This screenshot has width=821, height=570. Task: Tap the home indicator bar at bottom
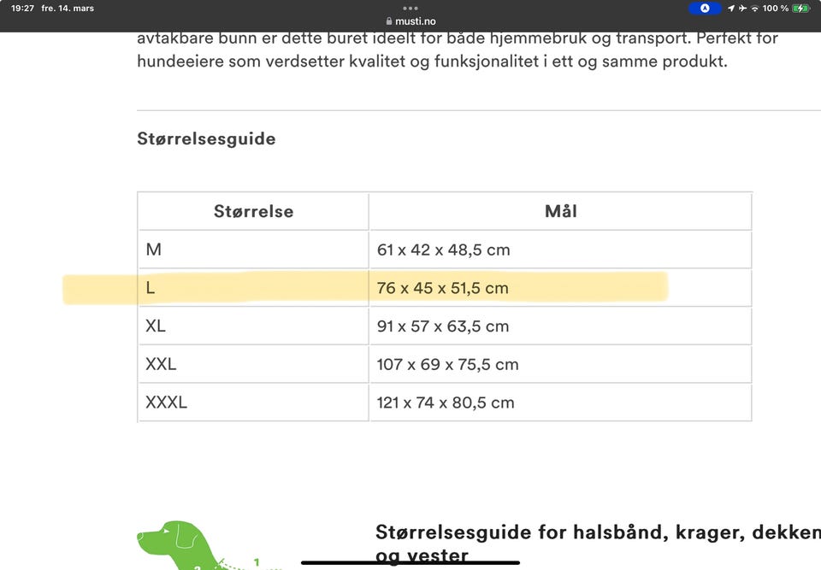tap(410, 562)
